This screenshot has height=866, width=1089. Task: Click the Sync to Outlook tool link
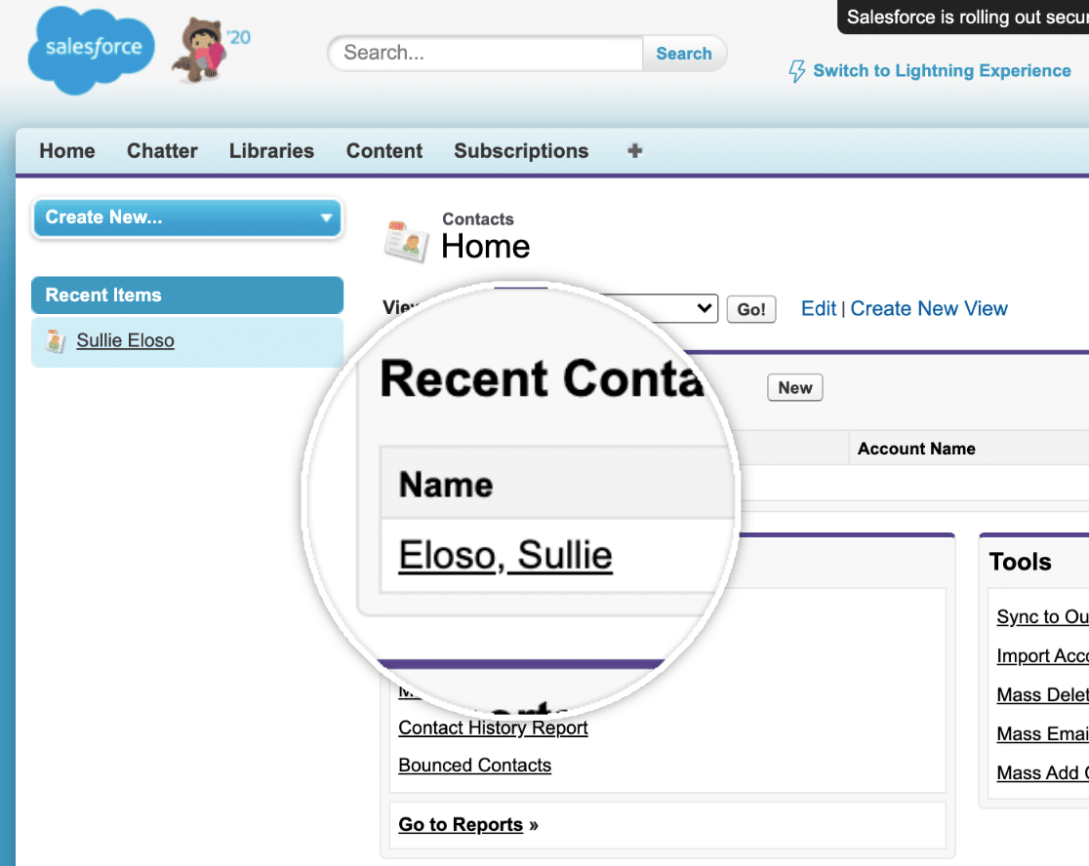pyautogui.click(x=1042, y=617)
